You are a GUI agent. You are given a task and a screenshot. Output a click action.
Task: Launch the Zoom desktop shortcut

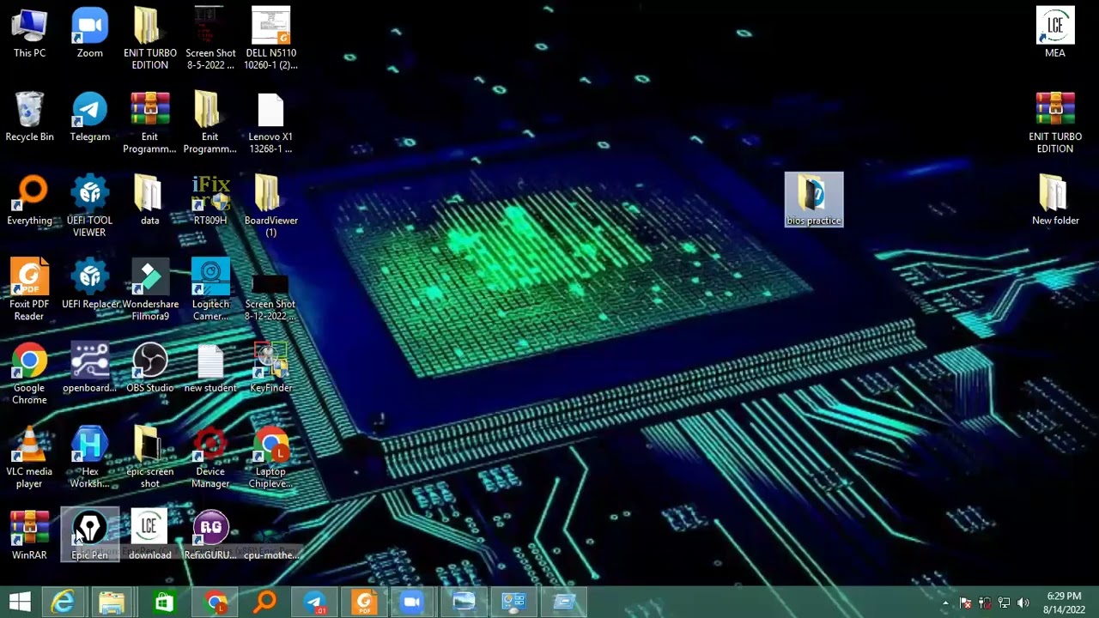point(89,33)
